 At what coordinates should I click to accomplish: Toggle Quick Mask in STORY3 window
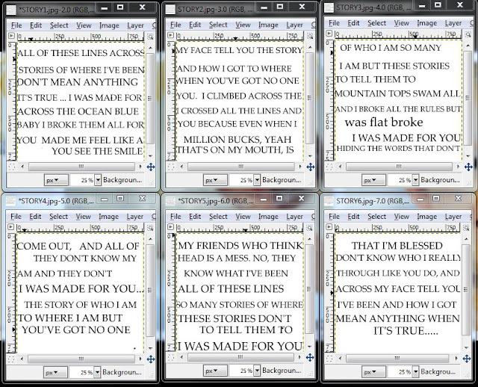click(329, 167)
